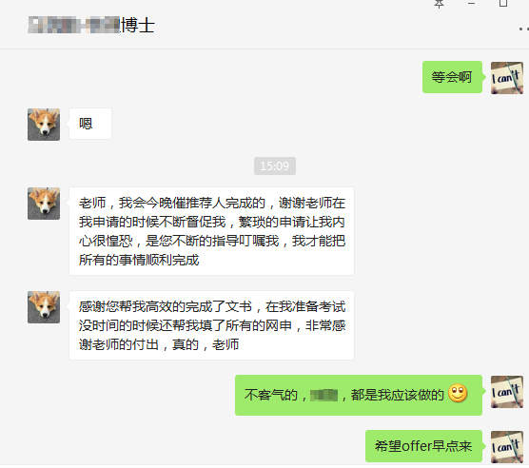The image size is (529, 468).
Task: Click corgi avatar beside 感谢您帮我 message
Action: (x=44, y=307)
